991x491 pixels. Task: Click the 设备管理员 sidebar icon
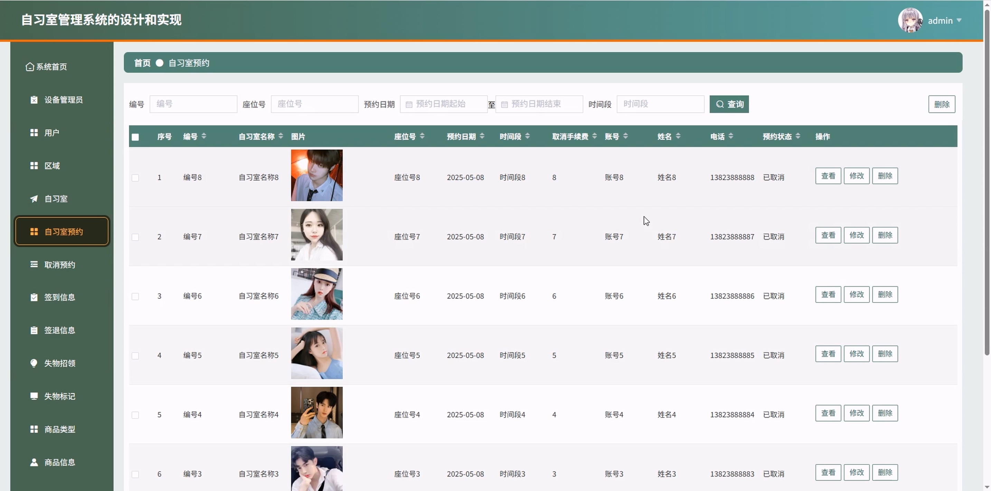point(34,100)
